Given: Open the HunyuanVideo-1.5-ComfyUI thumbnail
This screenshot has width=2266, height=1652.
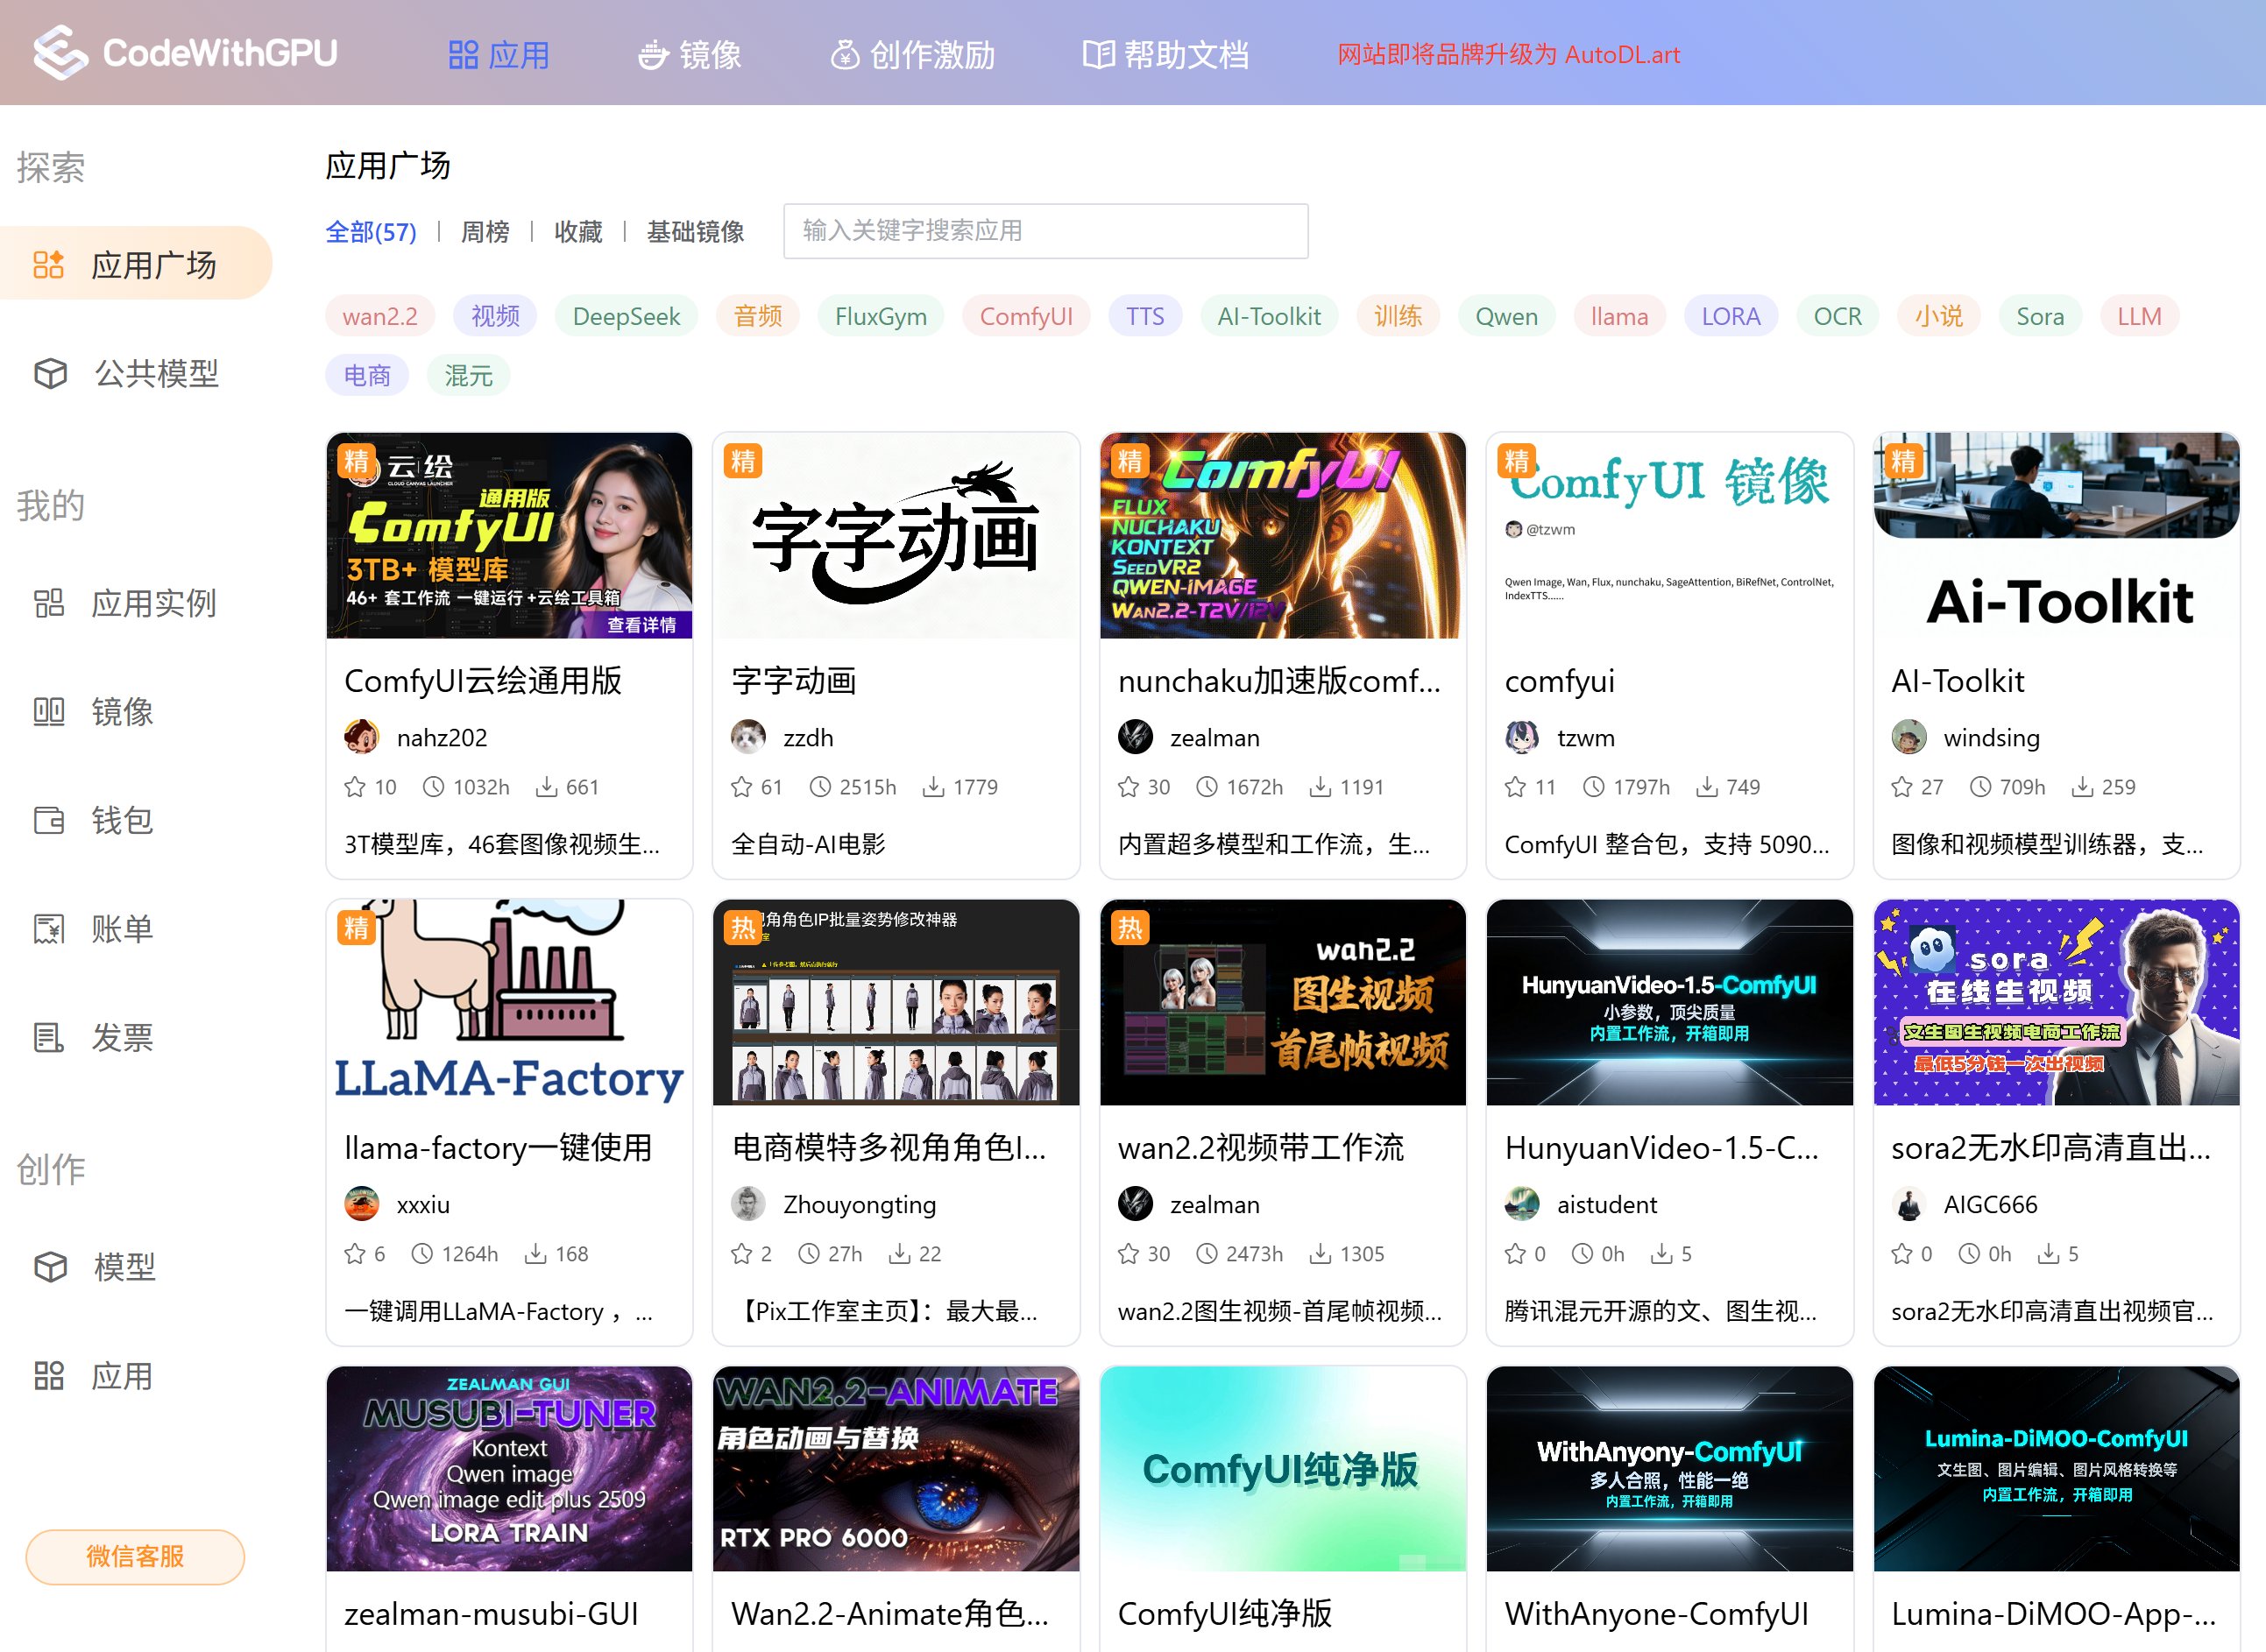Looking at the screenshot, I should [x=1668, y=1002].
